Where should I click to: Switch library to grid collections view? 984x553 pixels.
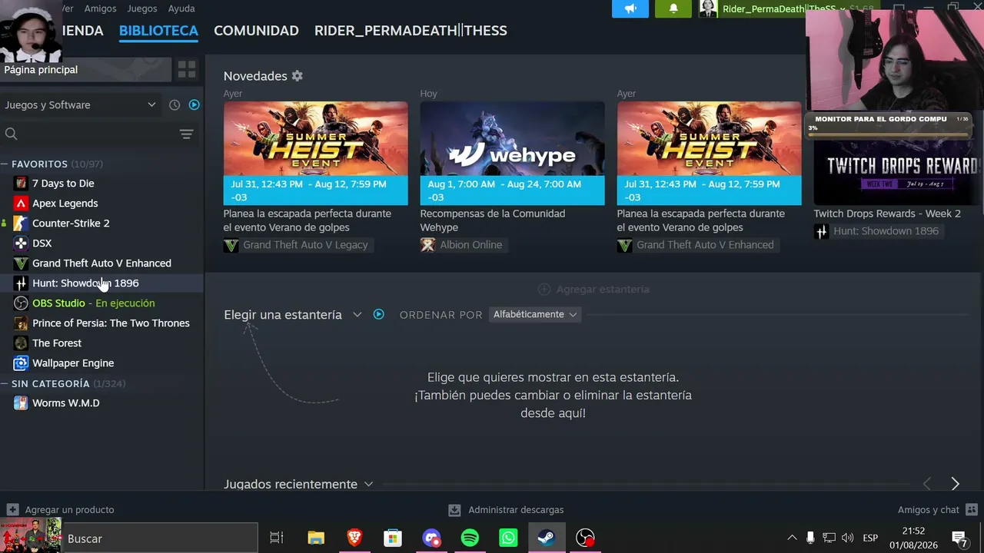187,70
